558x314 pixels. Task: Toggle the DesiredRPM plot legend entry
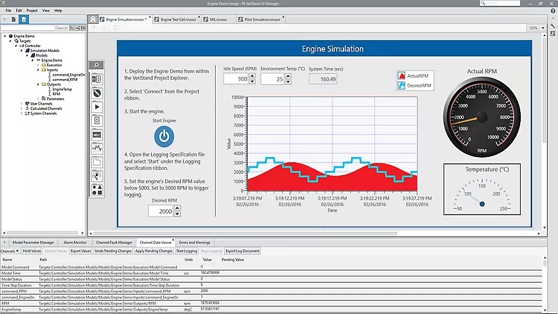click(x=415, y=85)
